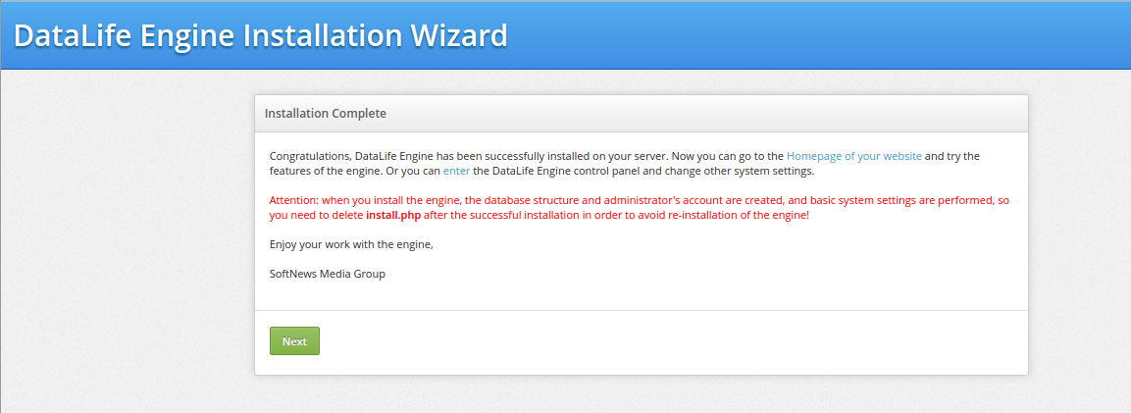
Task: Click the Installation Complete panel heading
Action: point(326,114)
